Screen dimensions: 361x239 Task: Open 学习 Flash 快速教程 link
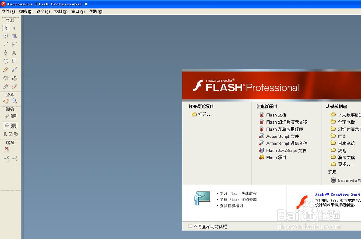[x=238, y=193]
